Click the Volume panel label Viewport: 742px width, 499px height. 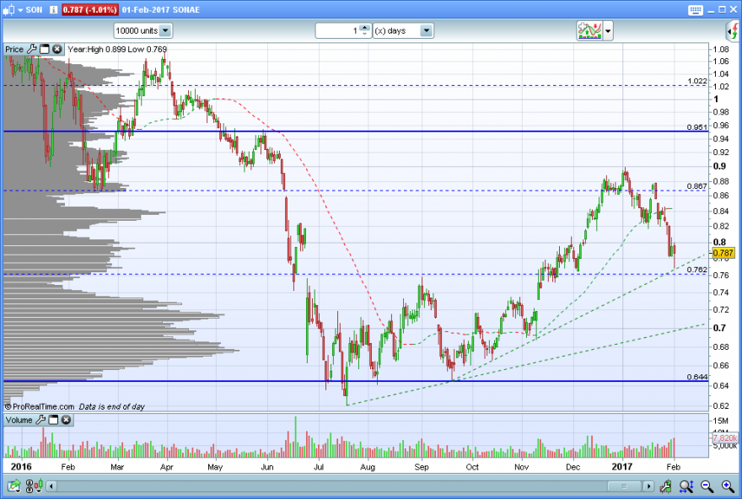coord(19,420)
